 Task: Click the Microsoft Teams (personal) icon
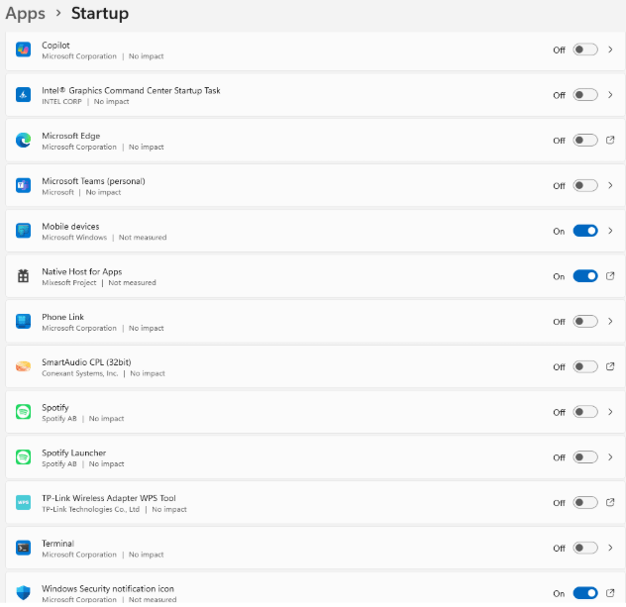point(24,185)
